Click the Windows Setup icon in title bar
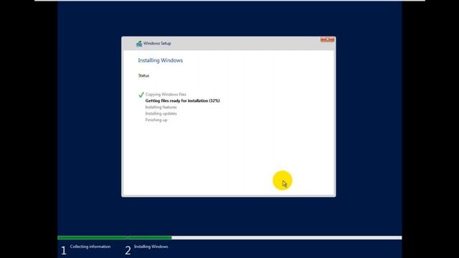The height and width of the screenshot is (258, 459). coord(139,44)
